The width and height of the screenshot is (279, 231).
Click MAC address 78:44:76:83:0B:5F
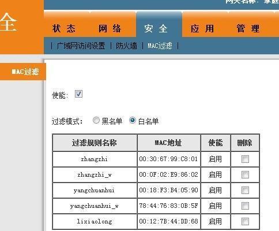168,206
